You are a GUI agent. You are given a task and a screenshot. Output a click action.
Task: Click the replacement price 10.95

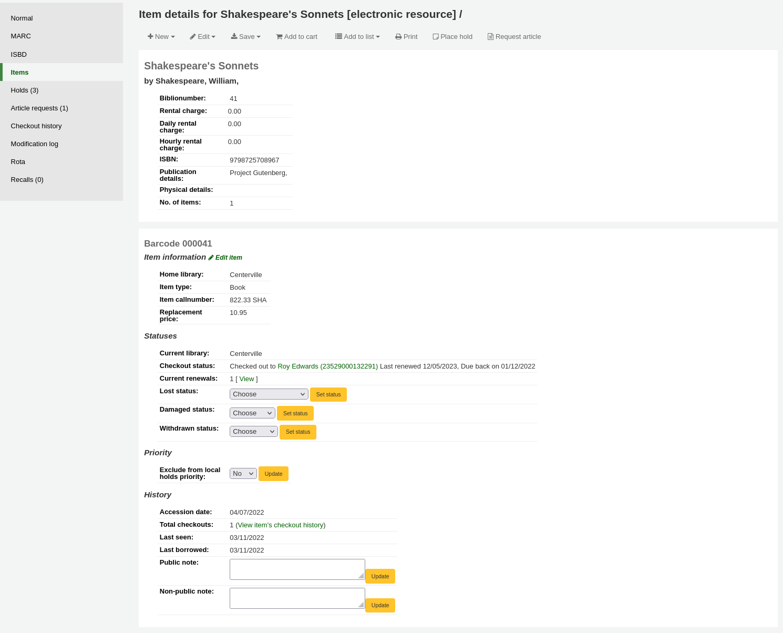(238, 313)
